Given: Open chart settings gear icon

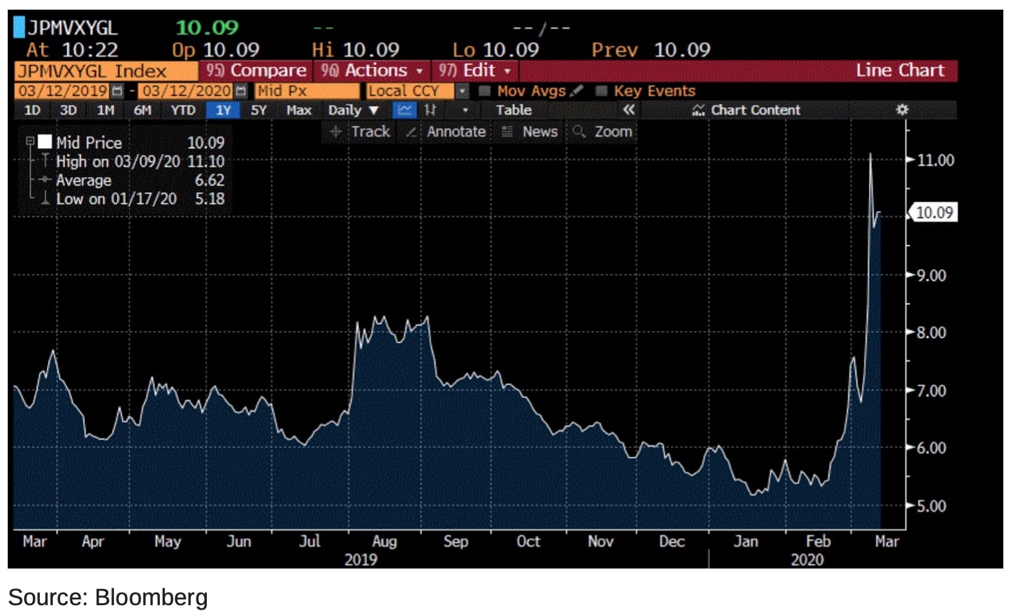Looking at the screenshot, I should (x=902, y=110).
